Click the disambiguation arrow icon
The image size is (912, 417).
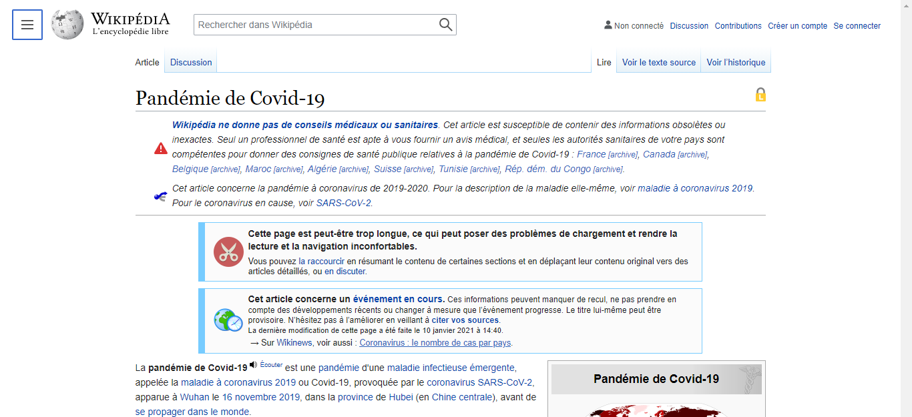point(160,196)
